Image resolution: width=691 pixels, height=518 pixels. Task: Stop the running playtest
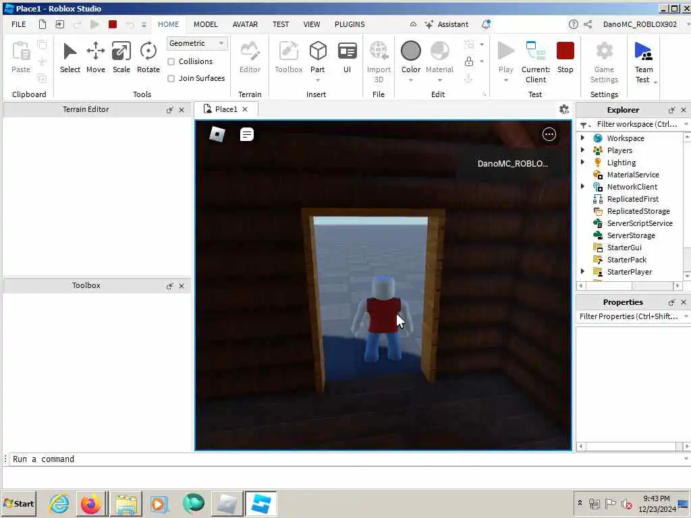(565, 57)
